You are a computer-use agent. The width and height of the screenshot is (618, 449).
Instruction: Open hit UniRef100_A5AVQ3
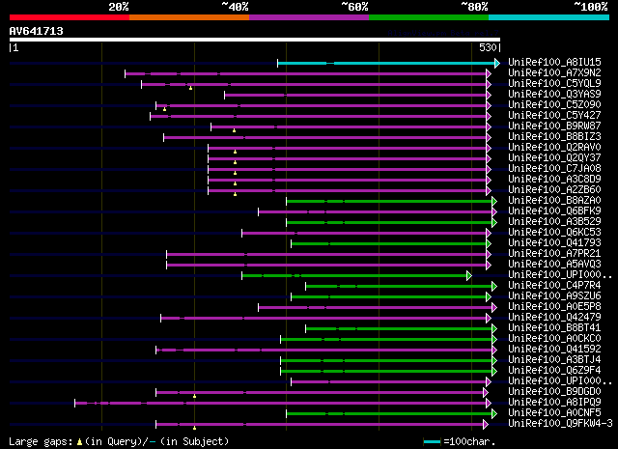click(554, 265)
